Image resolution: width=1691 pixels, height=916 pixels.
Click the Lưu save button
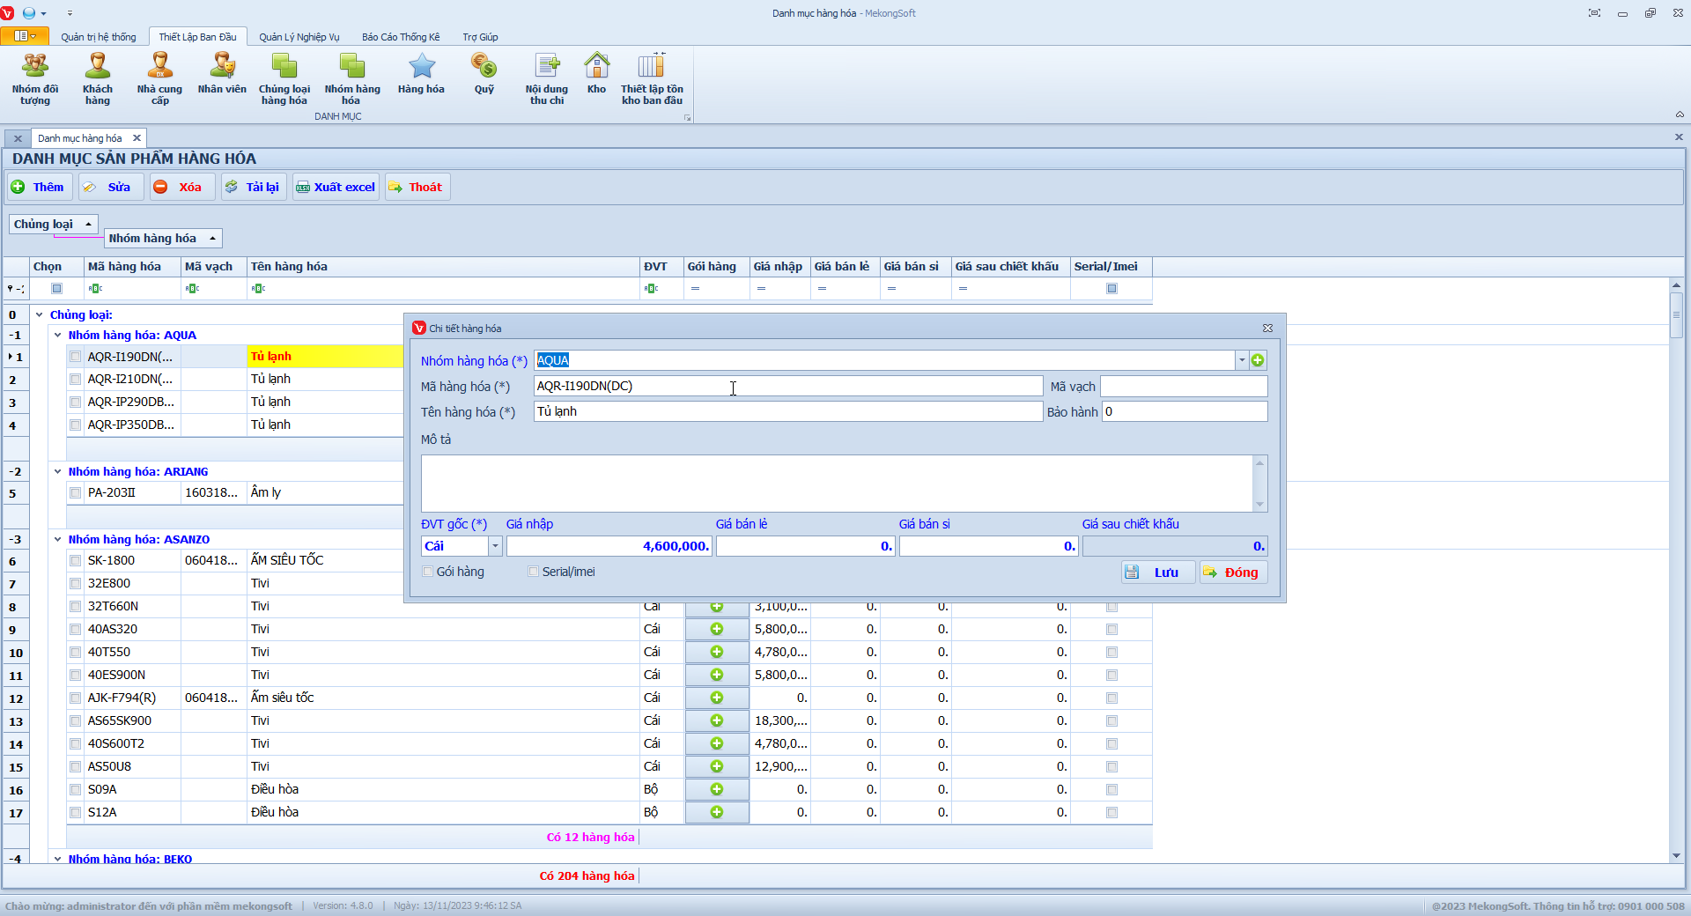tap(1157, 572)
